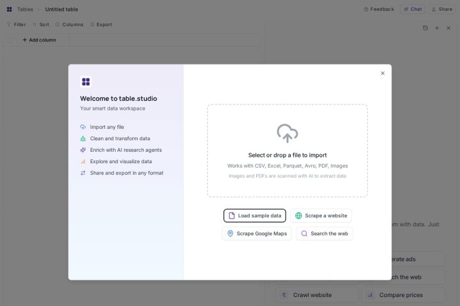Click the Scrape a website button
Viewport: 460px width, 306px height.
coord(321,215)
